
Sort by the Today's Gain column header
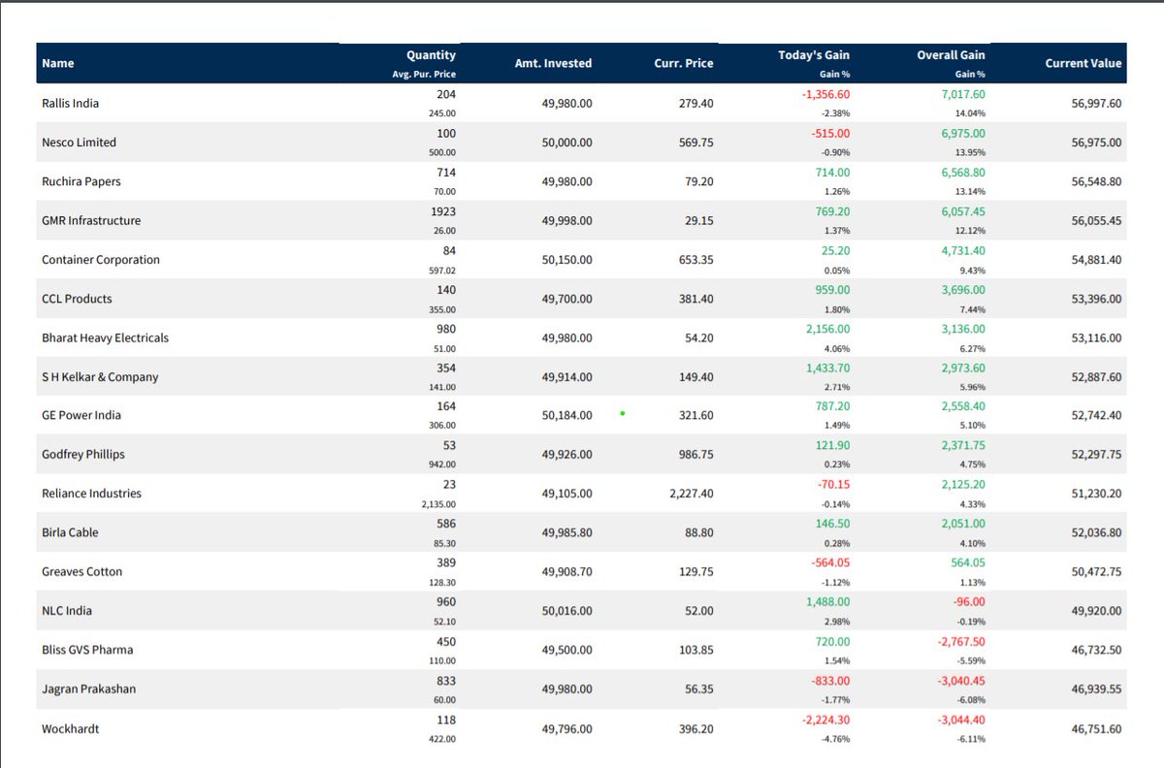click(814, 55)
